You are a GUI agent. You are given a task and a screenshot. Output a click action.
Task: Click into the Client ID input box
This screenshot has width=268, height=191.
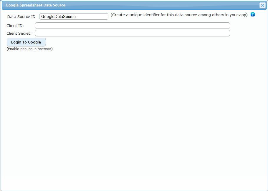click(x=133, y=26)
